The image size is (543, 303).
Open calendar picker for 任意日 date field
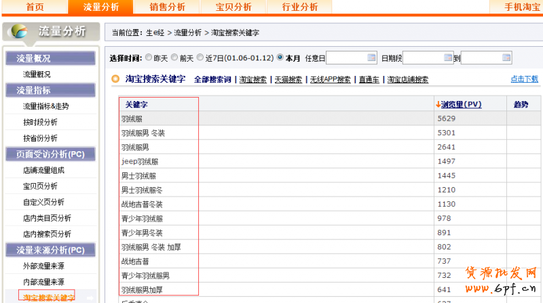371,58
